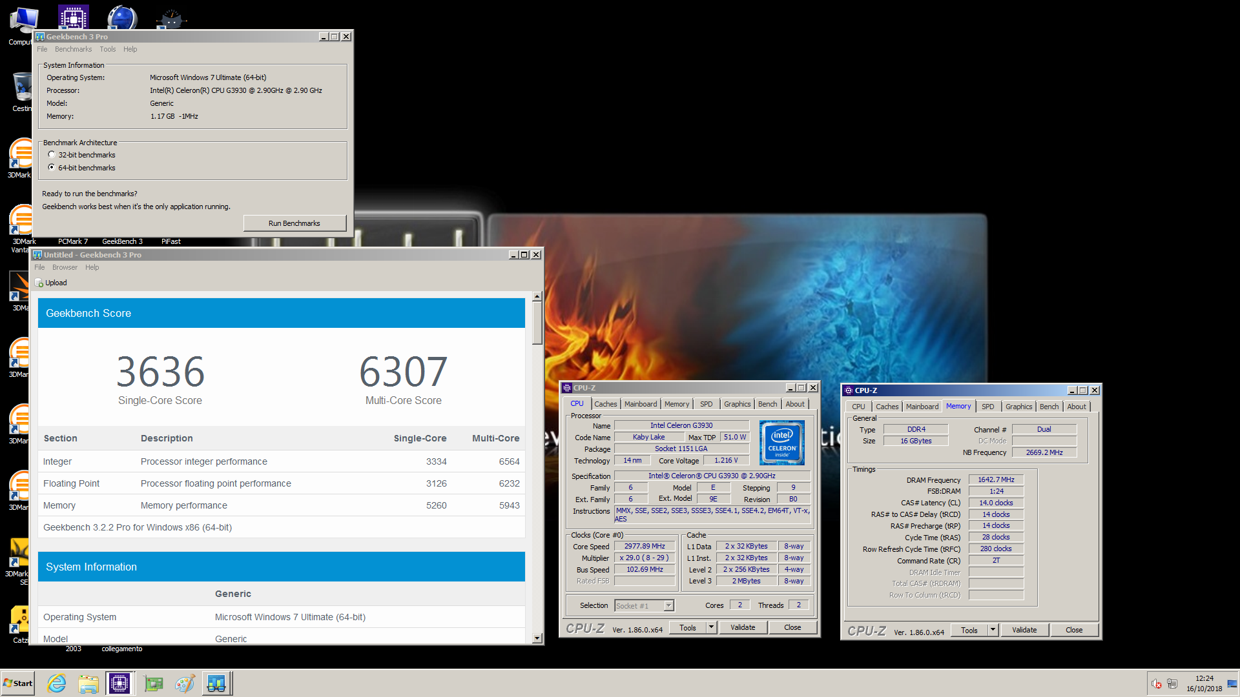
Task: Open the Start menu
Action: (18, 683)
